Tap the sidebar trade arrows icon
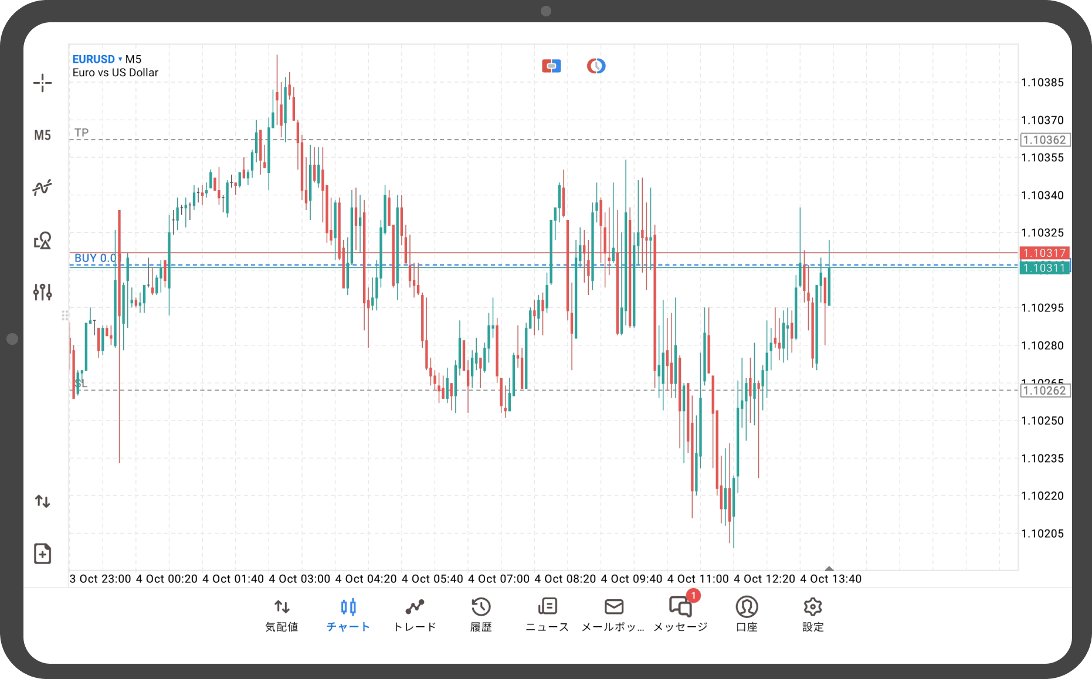This screenshot has width=1092, height=679. click(42, 501)
